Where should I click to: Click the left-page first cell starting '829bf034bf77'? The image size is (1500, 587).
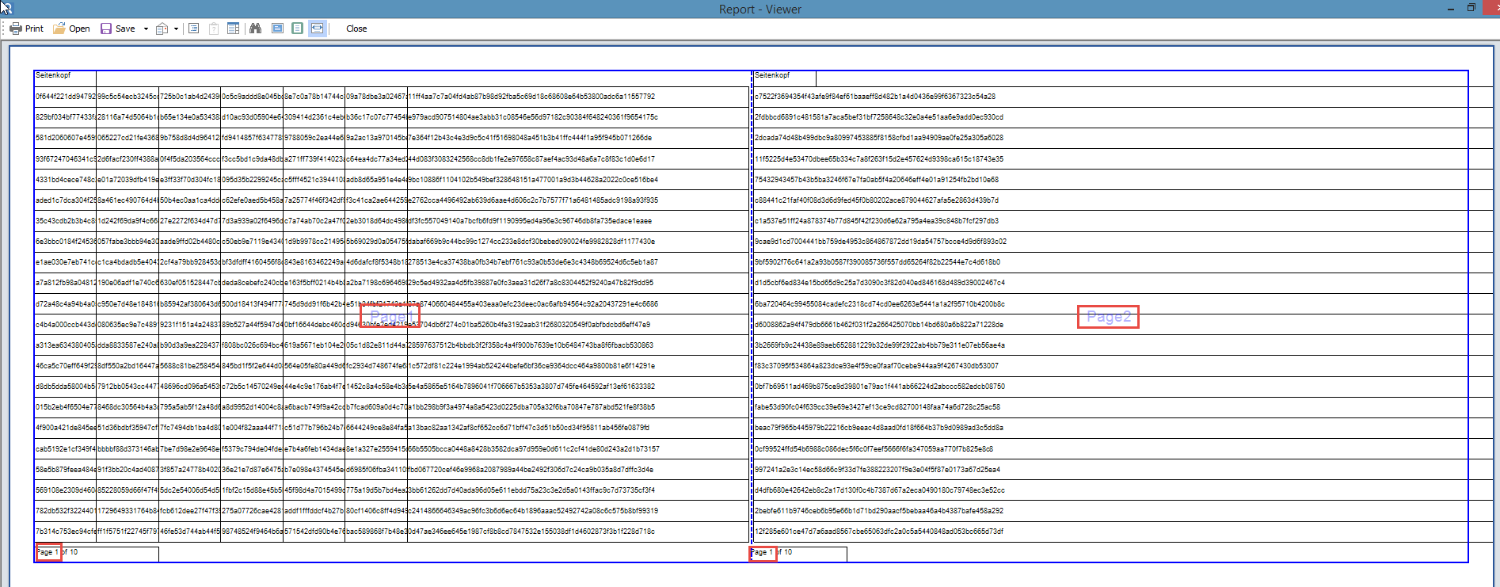[x=65, y=117]
